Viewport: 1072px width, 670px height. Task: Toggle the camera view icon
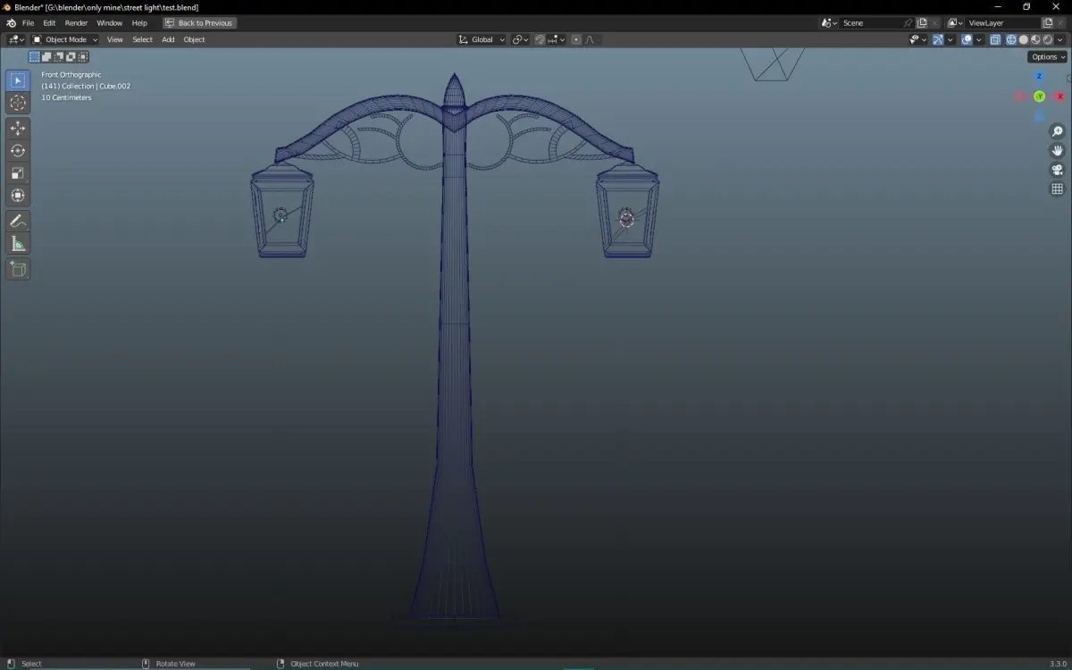[x=1057, y=170]
